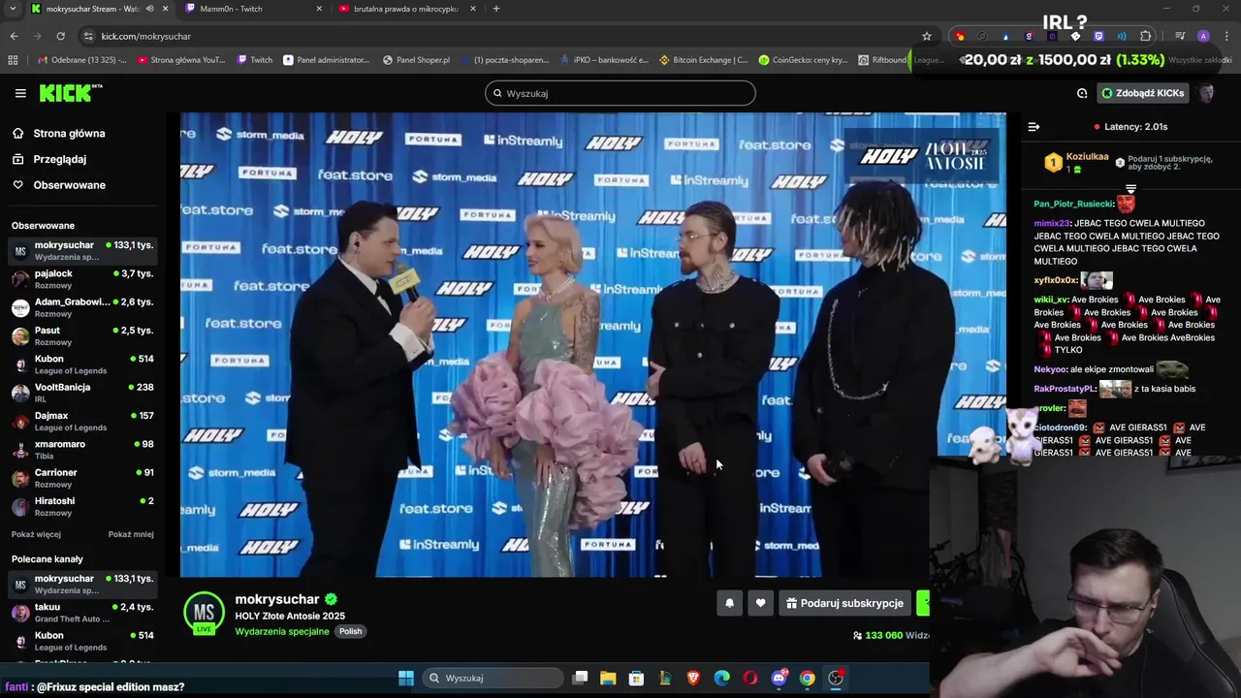Click the KICK logo
1241x698 pixels.
(x=70, y=93)
